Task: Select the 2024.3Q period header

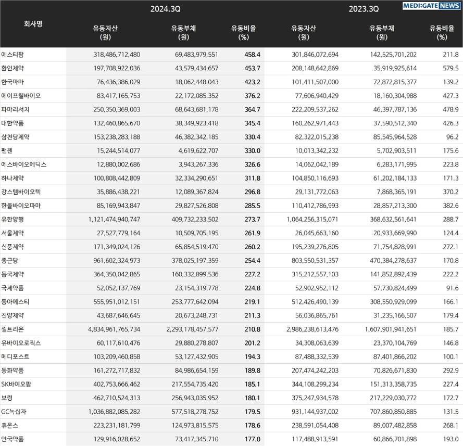Action: (166, 9)
